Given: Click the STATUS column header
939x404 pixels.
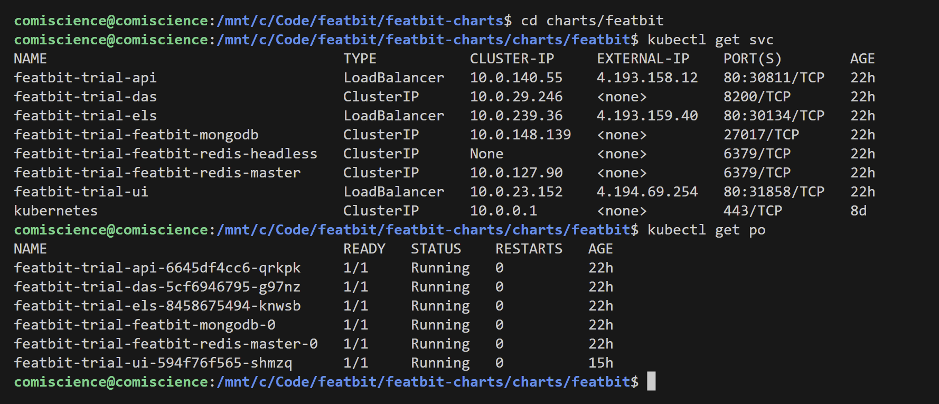Looking at the screenshot, I should click(x=436, y=249).
